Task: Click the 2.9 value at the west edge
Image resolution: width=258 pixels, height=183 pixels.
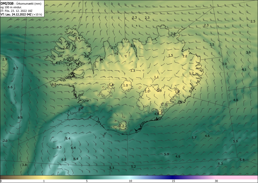Action: point(5,59)
